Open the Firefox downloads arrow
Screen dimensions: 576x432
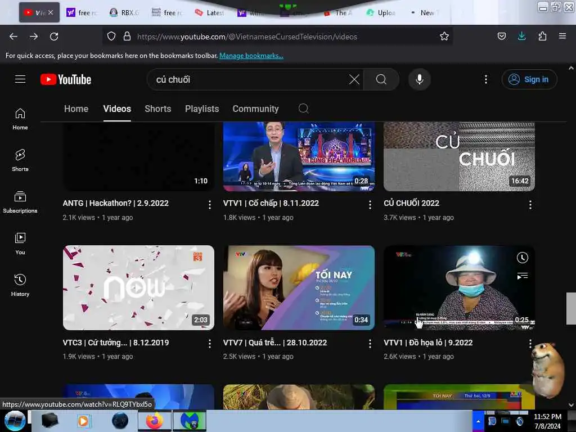(x=521, y=36)
